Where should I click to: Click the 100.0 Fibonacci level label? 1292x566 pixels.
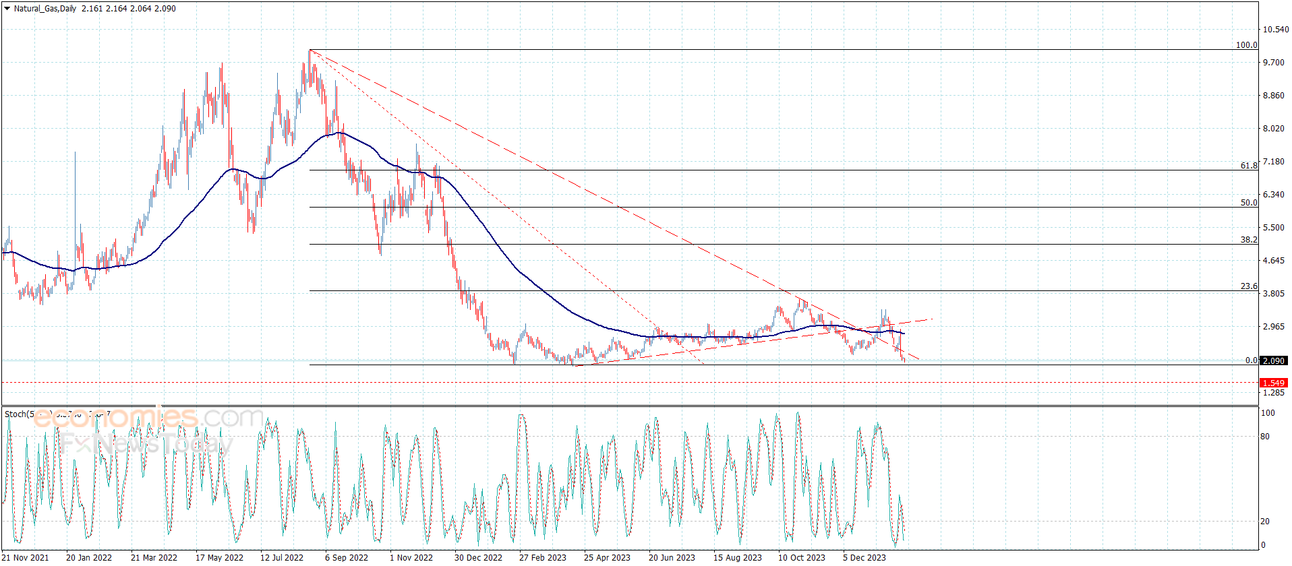[1246, 45]
